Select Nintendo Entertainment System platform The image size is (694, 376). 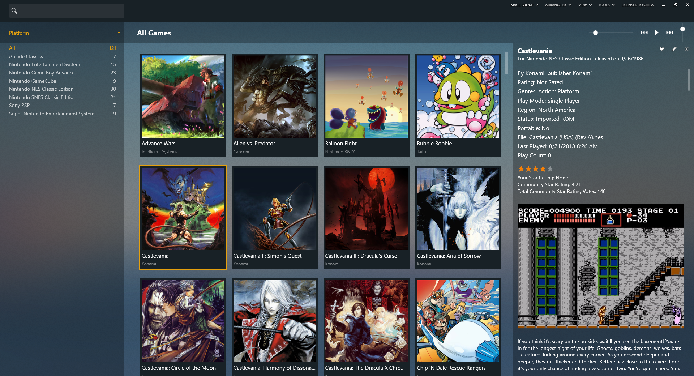tap(62, 64)
